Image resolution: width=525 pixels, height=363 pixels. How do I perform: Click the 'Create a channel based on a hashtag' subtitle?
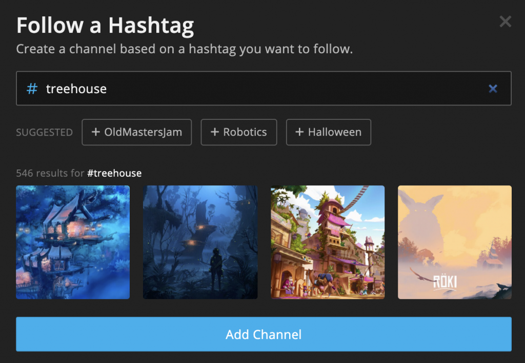185,49
